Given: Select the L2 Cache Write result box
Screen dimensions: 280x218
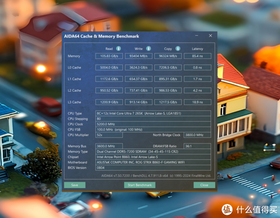Looking at the screenshot, I should (139, 90).
